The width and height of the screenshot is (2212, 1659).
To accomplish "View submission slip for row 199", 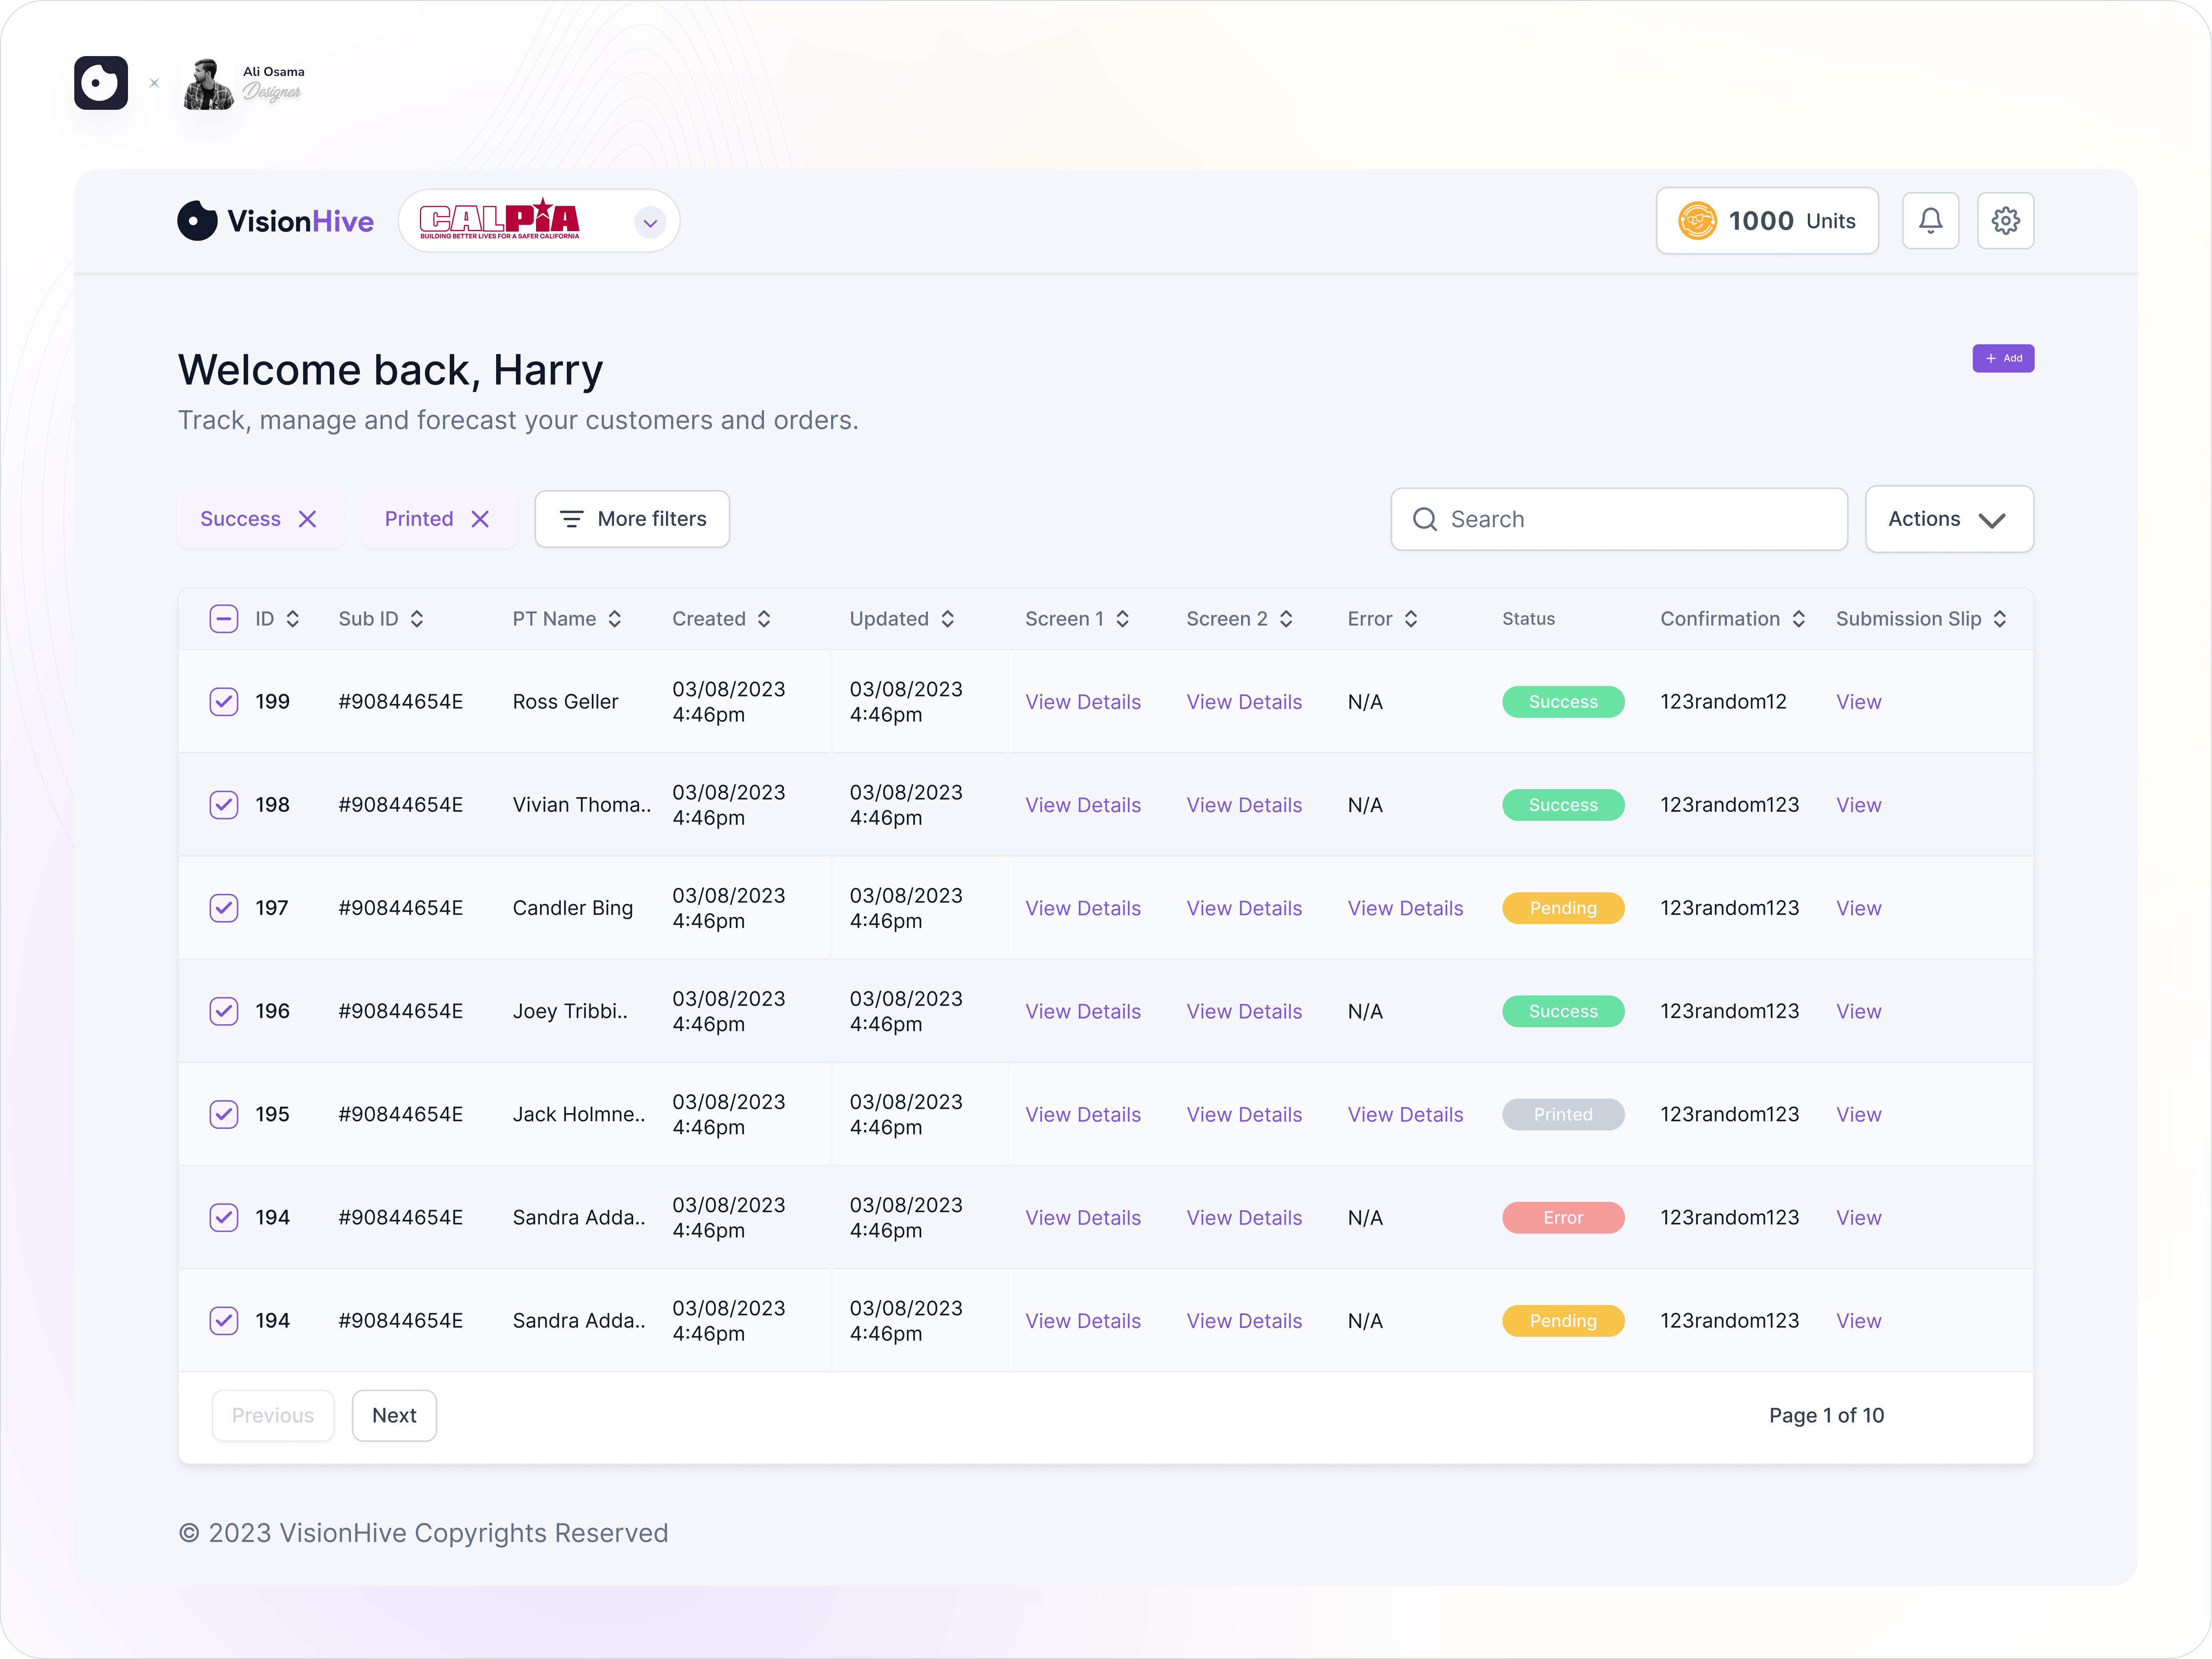I will 1858,702.
